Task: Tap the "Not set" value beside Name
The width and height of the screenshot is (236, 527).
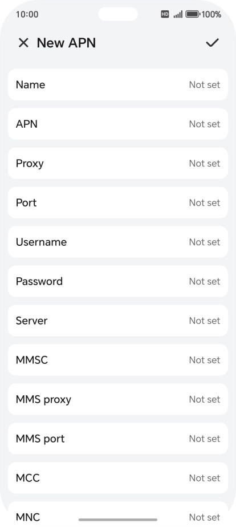Action: 205,84
